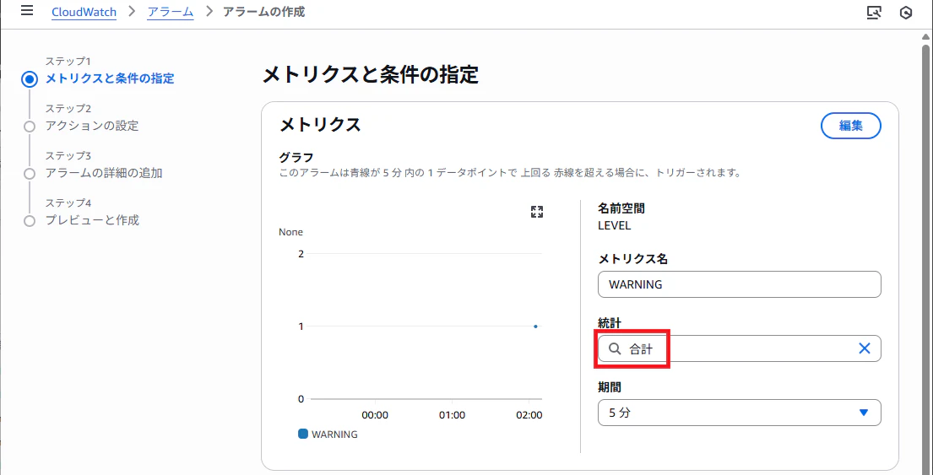The height and width of the screenshot is (475, 933).
Task: Click the vertical scrollbar on the right
Action: [926, 250]
